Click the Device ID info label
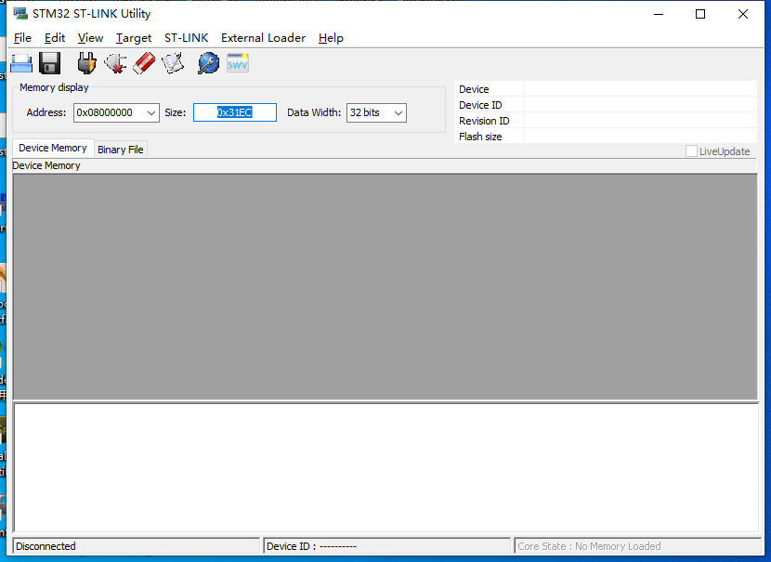This screenshot has width=771, height=562. pyautogui.click(x=480, y=105)
